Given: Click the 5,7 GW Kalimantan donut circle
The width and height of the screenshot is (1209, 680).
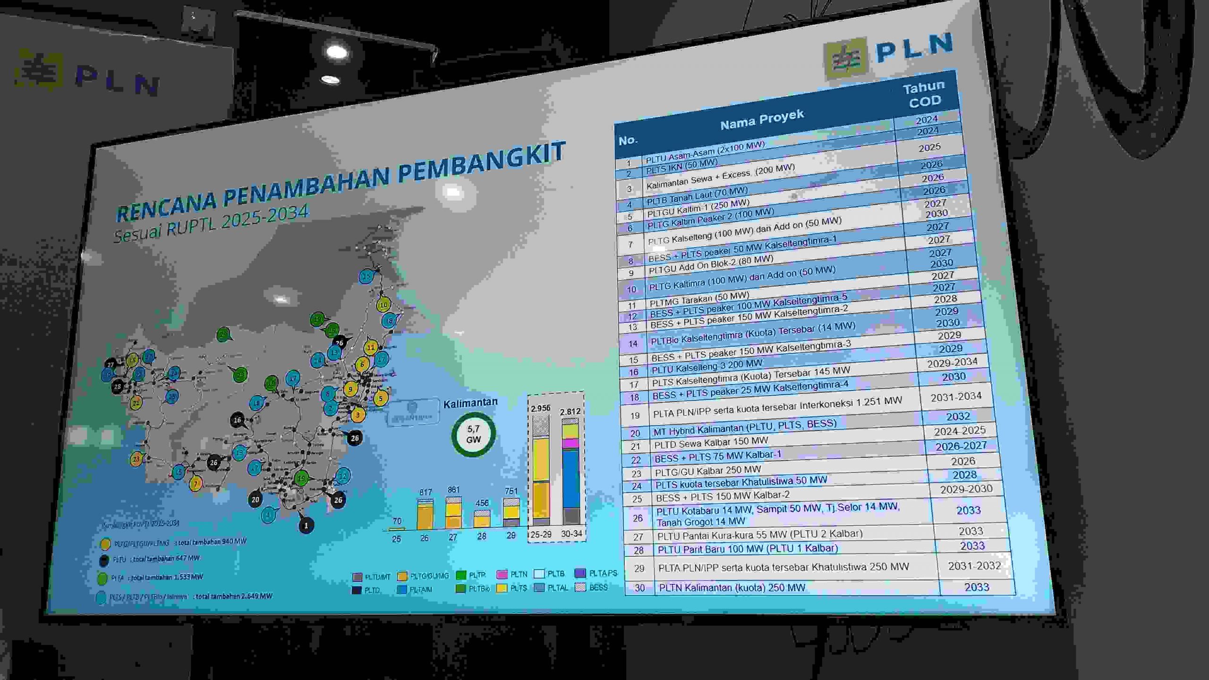Looking at the screenshot, I should click(x=473, y=435).
